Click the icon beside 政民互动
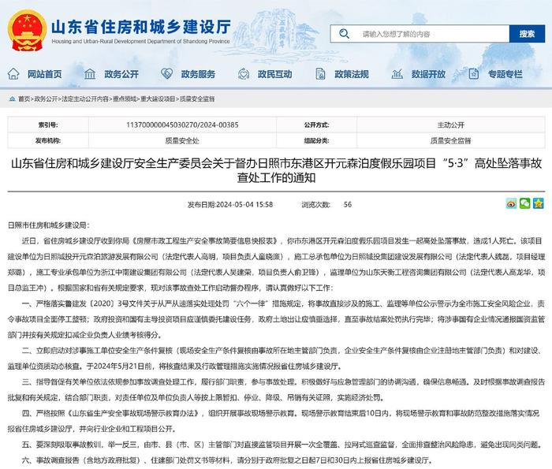 (x=243, y=74)
